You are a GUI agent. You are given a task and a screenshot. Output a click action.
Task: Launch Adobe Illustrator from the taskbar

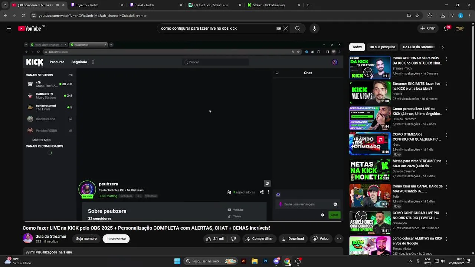(243, 261)
